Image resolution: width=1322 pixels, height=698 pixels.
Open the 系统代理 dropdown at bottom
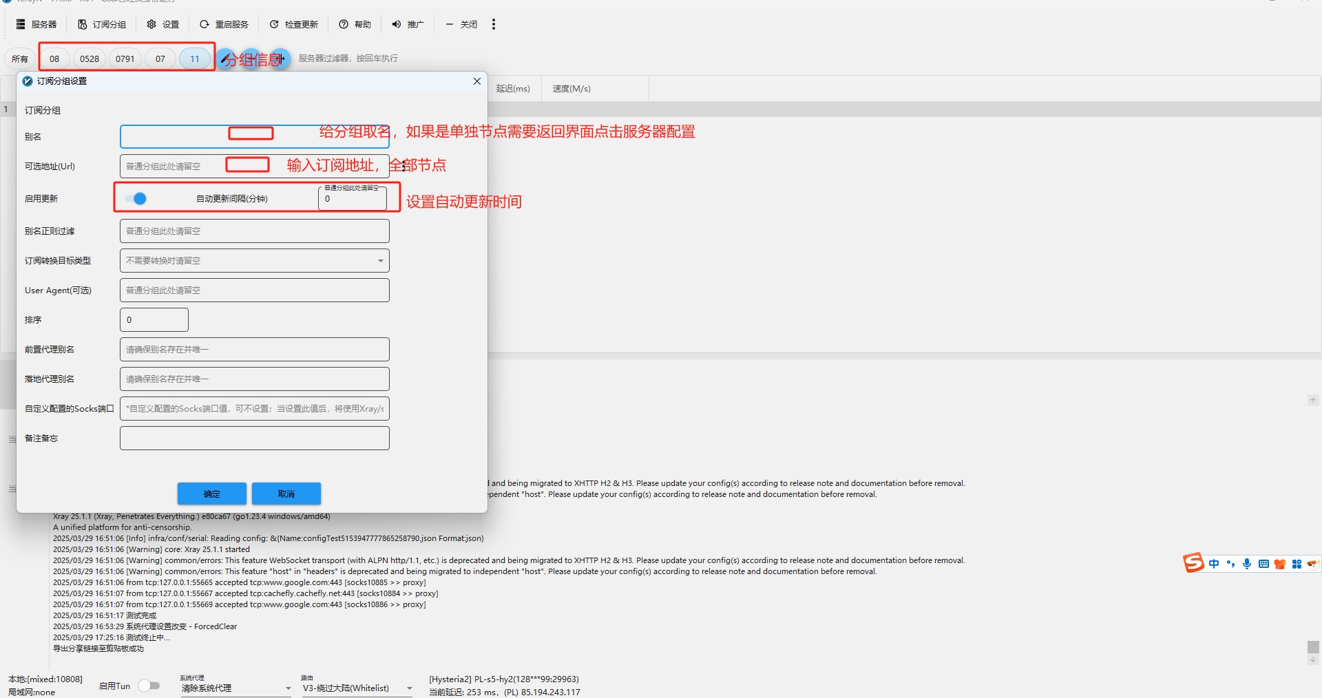point(235,688)
